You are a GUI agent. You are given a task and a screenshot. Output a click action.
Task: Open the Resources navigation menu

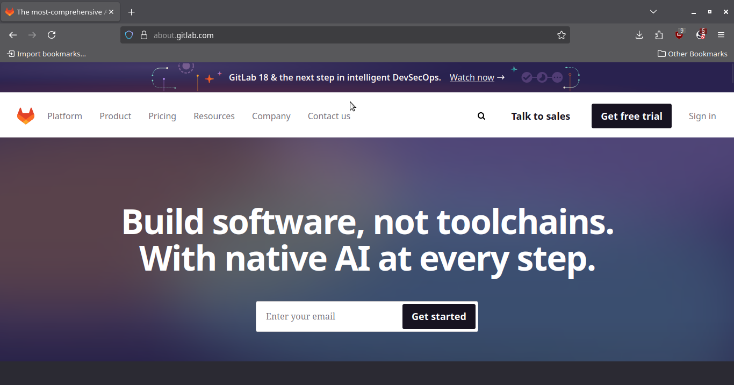pos(214,116)
